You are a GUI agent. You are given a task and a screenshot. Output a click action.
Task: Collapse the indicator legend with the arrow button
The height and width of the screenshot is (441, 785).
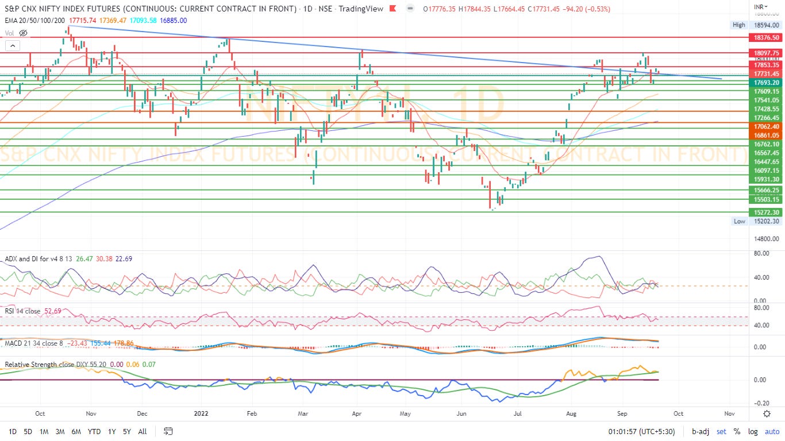coord(11,45)
